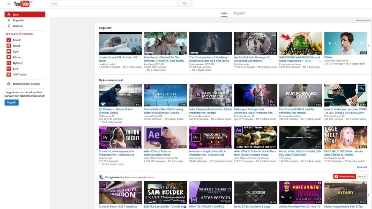Switch to the Hem tab
Image resolution: width=372 pixels, height=209 pixels.
point(224,13)
